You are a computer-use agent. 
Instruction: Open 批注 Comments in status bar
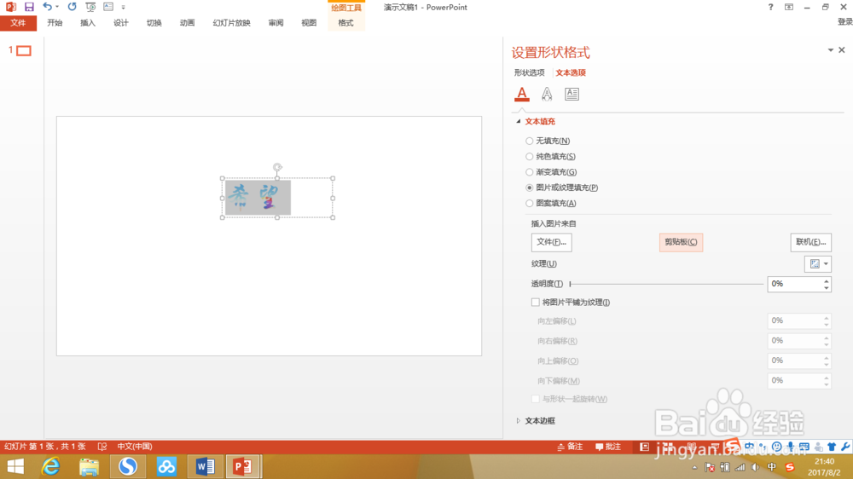tap(608, 447)
